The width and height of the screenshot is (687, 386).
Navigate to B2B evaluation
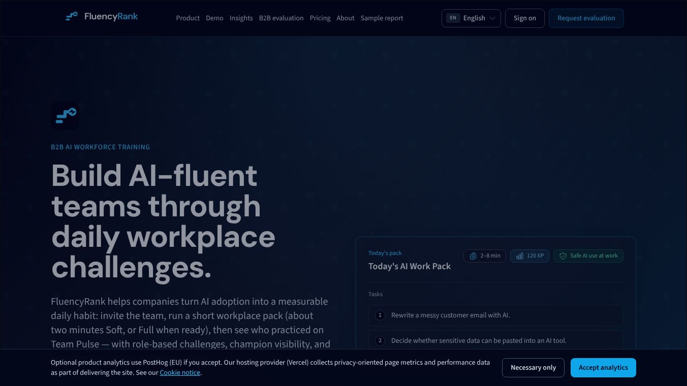click(x=282, y=18)
